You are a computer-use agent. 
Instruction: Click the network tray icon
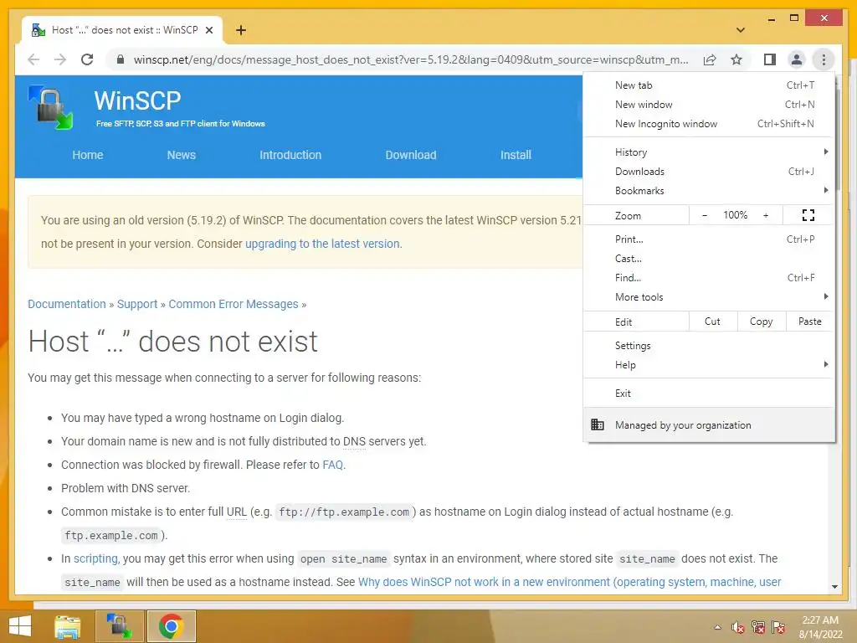click(758, 627)
